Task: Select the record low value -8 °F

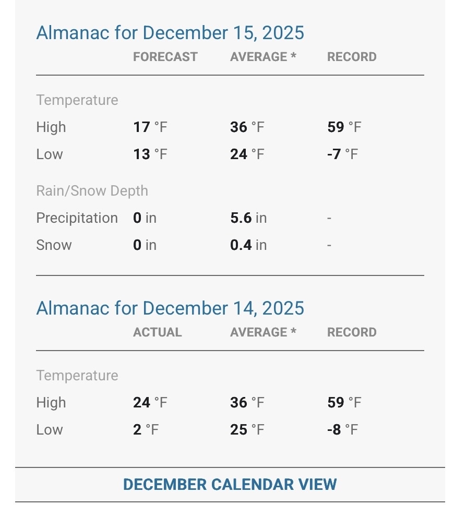Action: [342, 430]
